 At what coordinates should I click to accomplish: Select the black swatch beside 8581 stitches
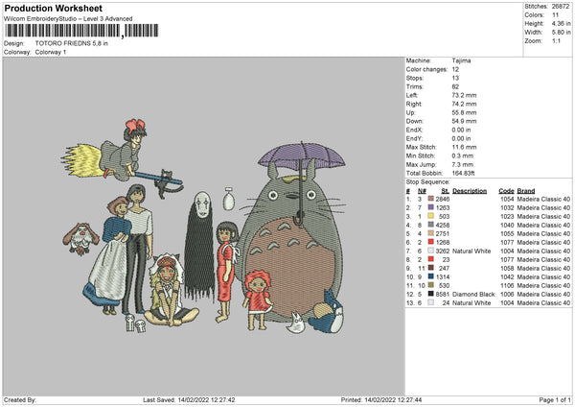click(431, 294)
